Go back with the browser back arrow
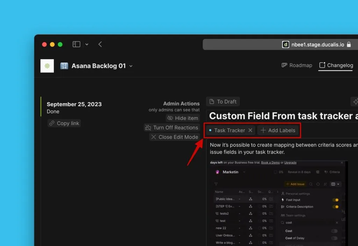 pos(100,44)
